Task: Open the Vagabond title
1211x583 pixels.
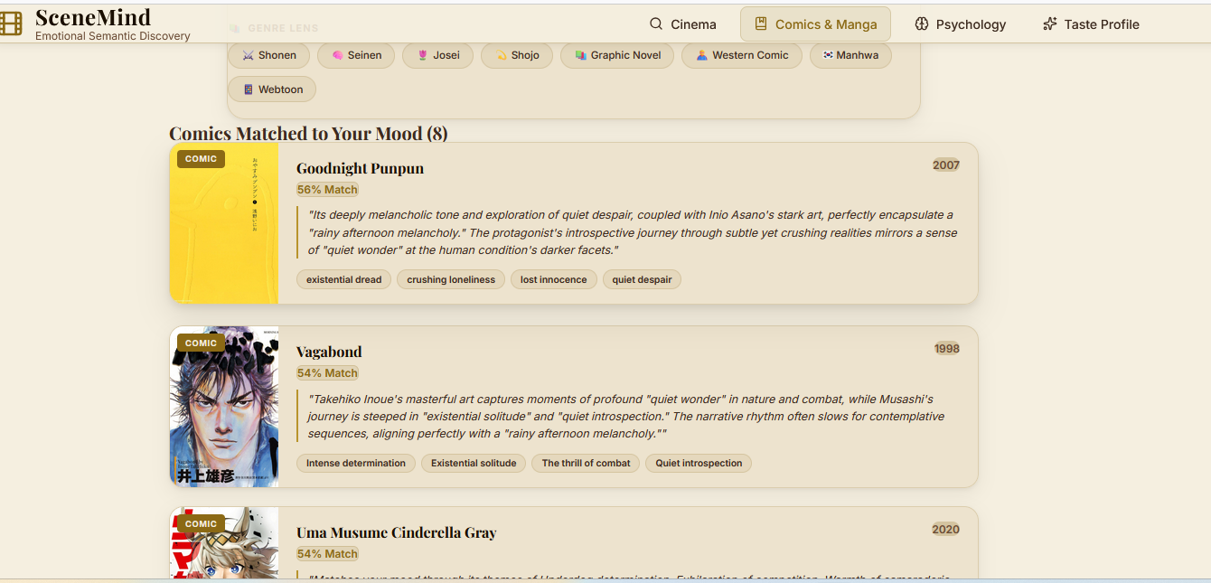Action: click(329, 352)
